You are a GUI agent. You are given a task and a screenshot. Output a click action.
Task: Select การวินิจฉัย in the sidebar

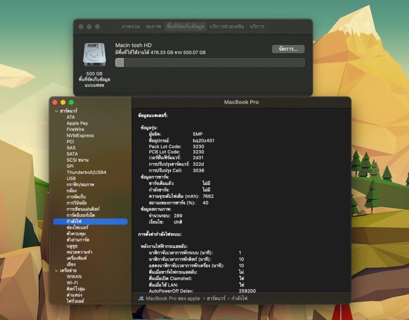(76, 203)
